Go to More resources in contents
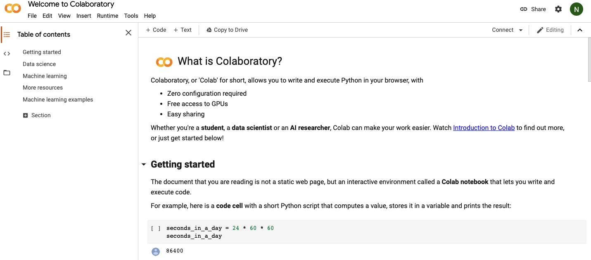This screenshot has width=591, height=260. (43, 87)
